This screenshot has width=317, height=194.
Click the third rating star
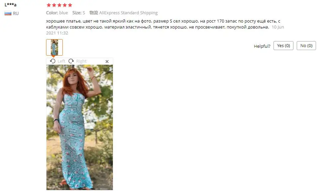[59, 5]
